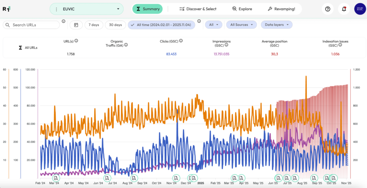Select the 7 days range toggle
The height and width of the screenshot is (188, 367).
[x=94, y=25]
